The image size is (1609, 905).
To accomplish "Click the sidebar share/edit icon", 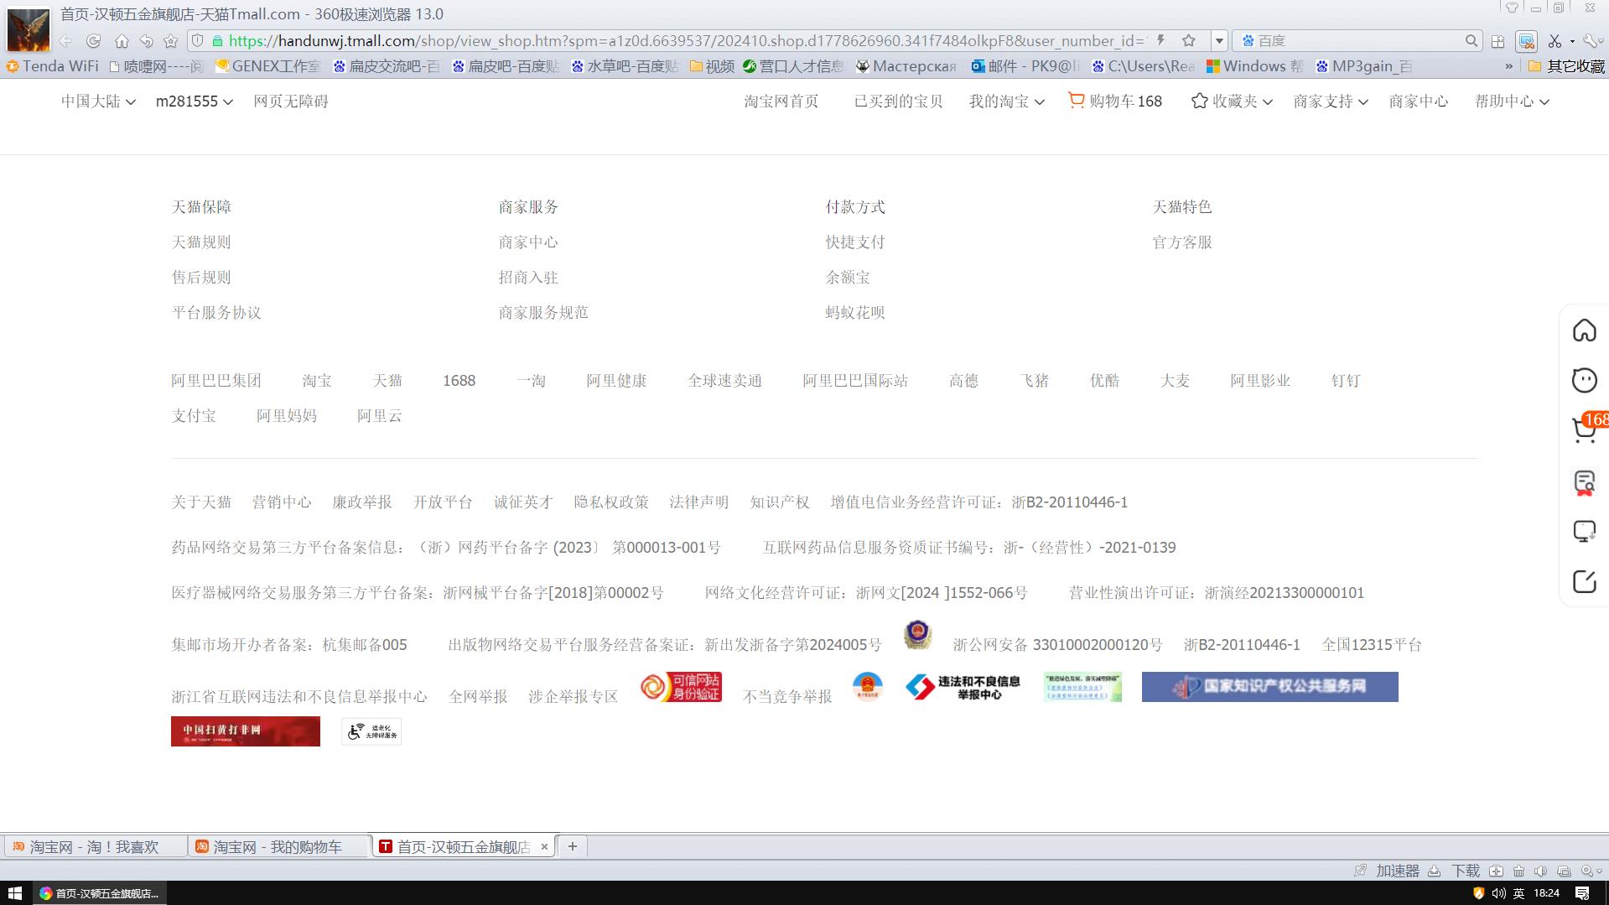I will coord(1584,581).
